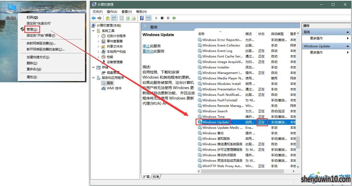Open the 查看(V) menu
Viewport: 352px width, 186px height.
click(127, 11)
